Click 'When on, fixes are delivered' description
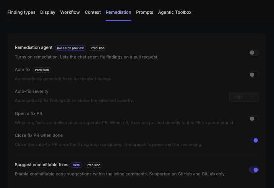 point(125,123)
